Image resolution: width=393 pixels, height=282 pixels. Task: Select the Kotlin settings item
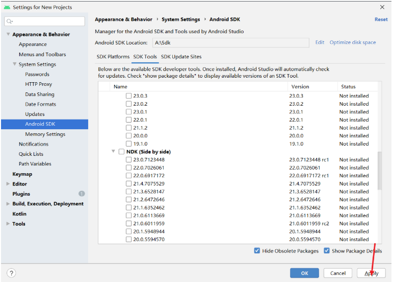[x=19, y=214]
